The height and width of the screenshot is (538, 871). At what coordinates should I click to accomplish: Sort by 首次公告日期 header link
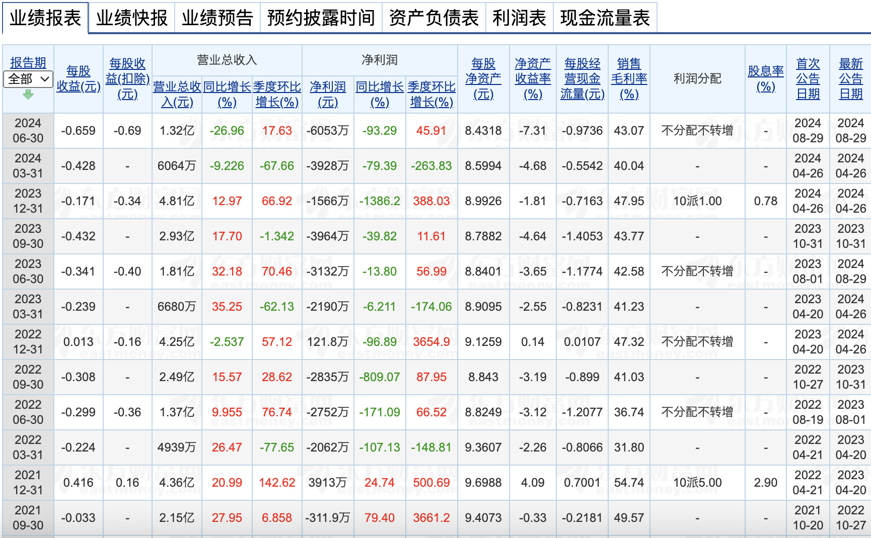click(808, 79)
